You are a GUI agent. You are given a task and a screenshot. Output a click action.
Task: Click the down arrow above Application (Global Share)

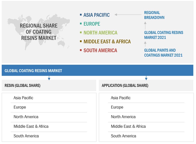(x=146, y=77)
